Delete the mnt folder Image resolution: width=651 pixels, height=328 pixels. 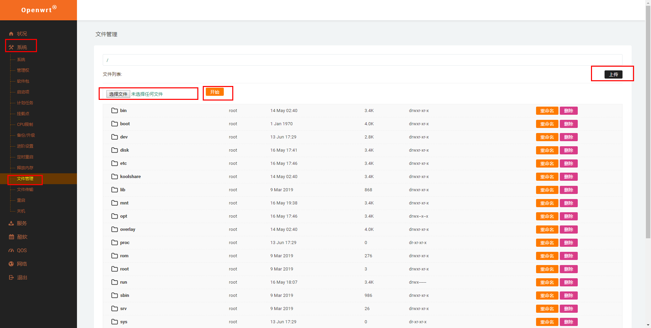(x=569, y=203)
